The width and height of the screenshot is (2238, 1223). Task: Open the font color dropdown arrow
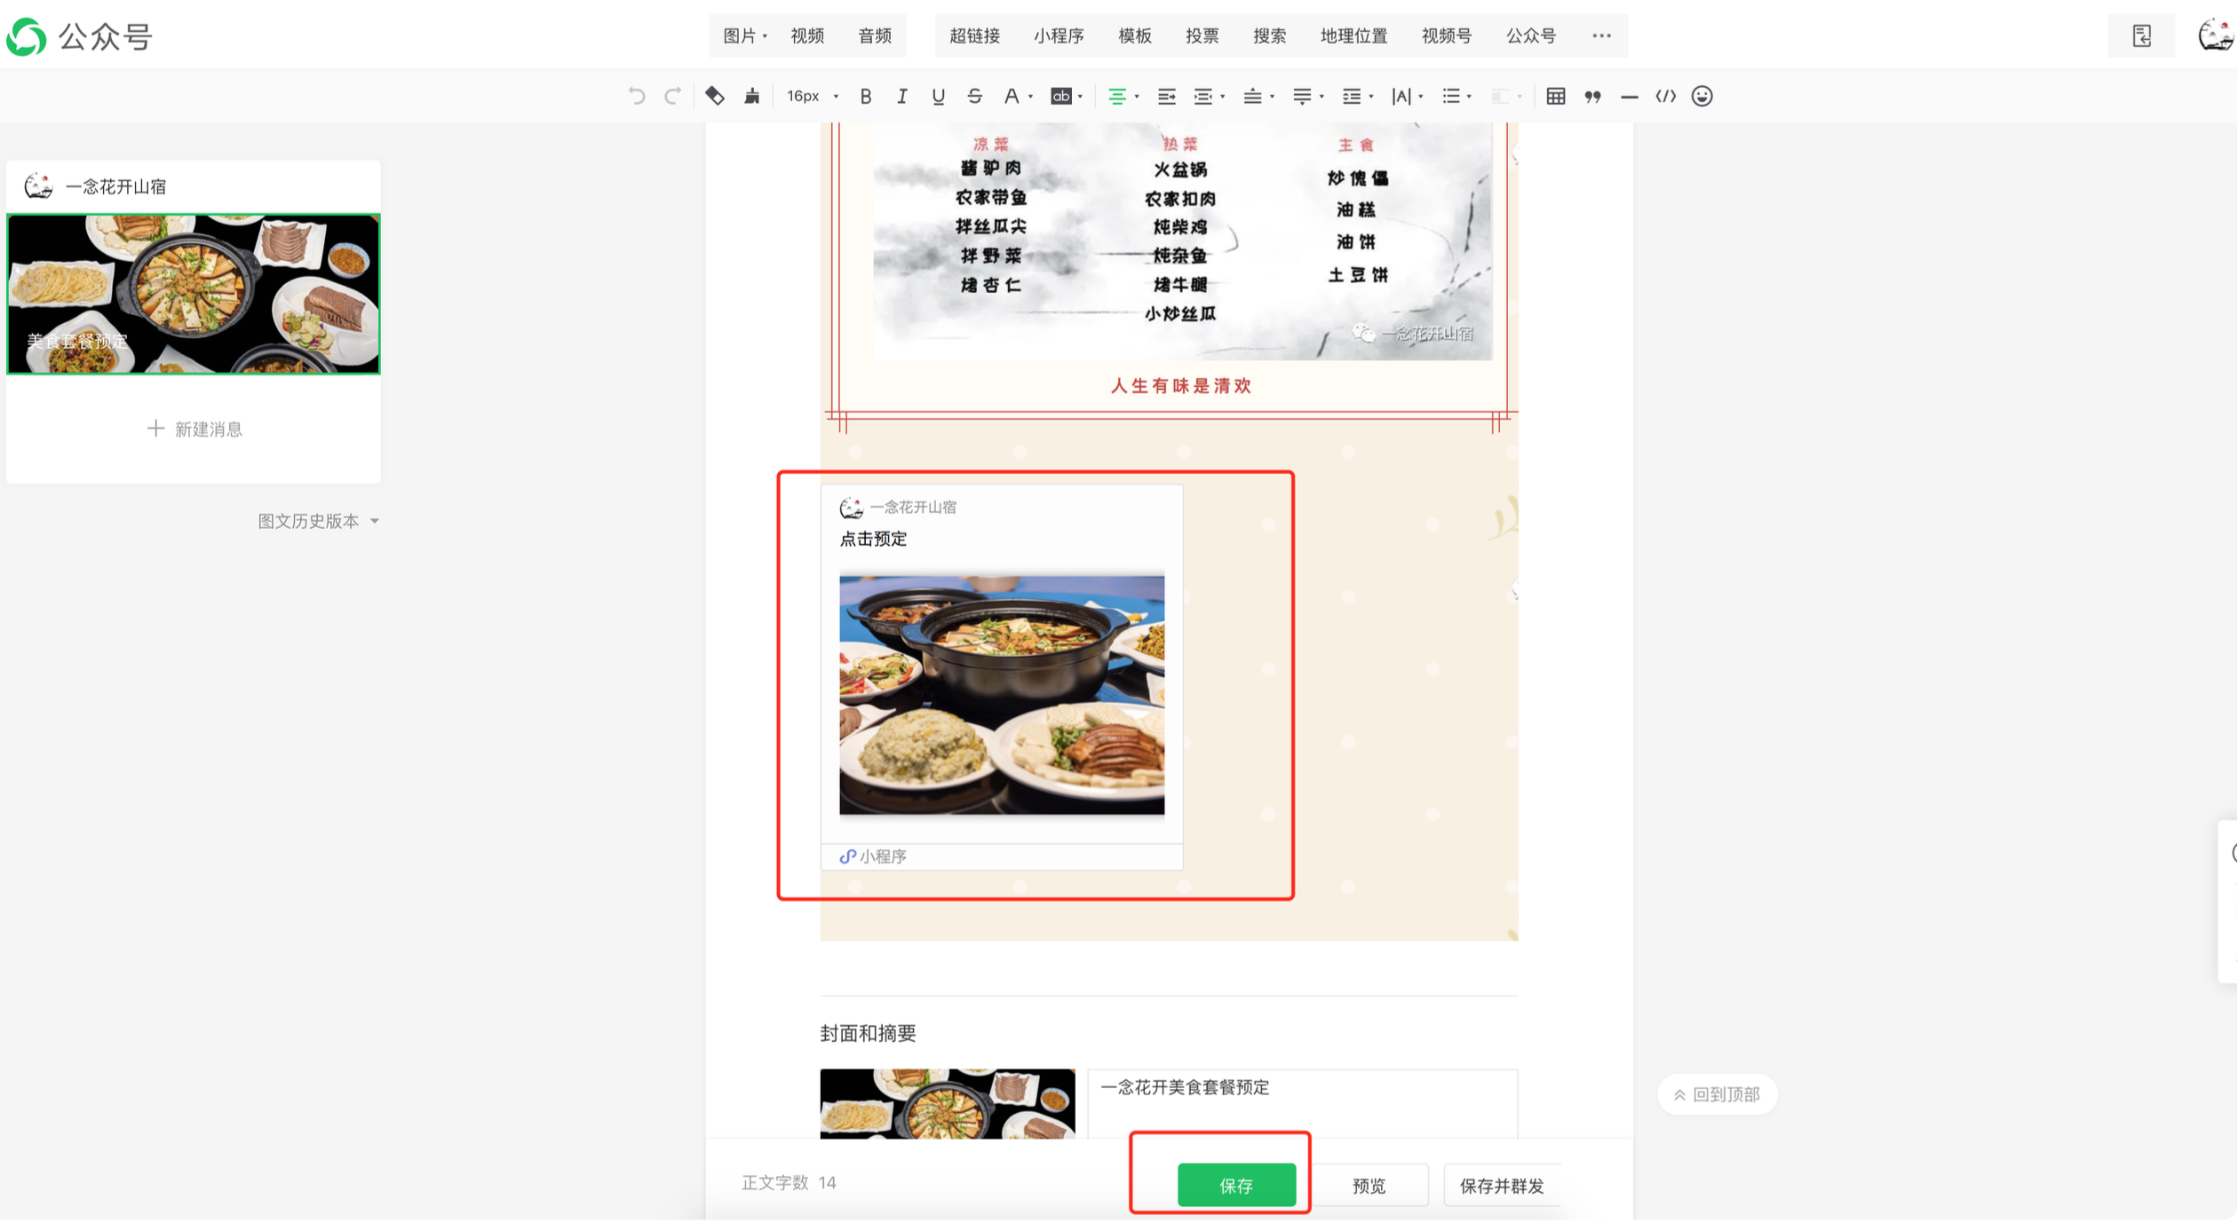coord(1031,97)
